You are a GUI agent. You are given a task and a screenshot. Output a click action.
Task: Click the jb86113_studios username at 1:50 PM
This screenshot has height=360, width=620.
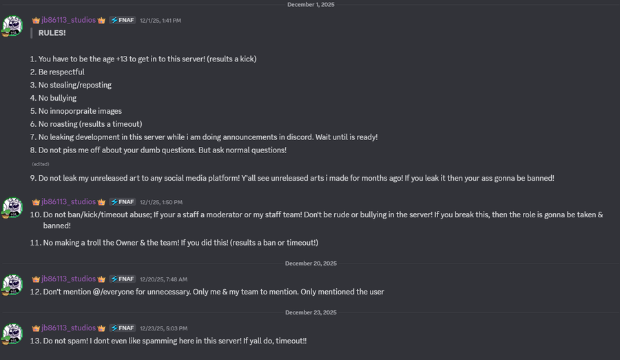[x=68, y=202]
